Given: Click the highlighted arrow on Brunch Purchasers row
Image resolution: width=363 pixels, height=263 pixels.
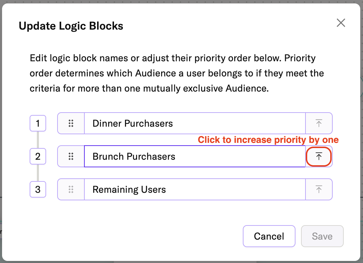Looking at the screenshot, I should tap(319, 156).
